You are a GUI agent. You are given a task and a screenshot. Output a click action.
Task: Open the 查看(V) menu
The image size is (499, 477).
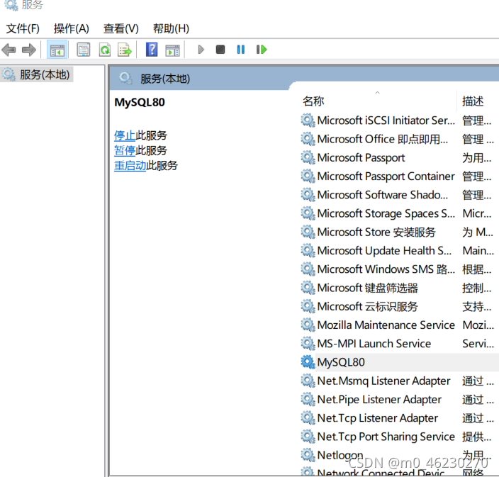pyautogui.click(x=121, y=28)
